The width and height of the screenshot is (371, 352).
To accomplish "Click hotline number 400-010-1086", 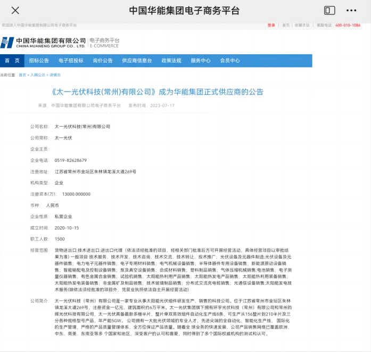I will pos(348,25).
